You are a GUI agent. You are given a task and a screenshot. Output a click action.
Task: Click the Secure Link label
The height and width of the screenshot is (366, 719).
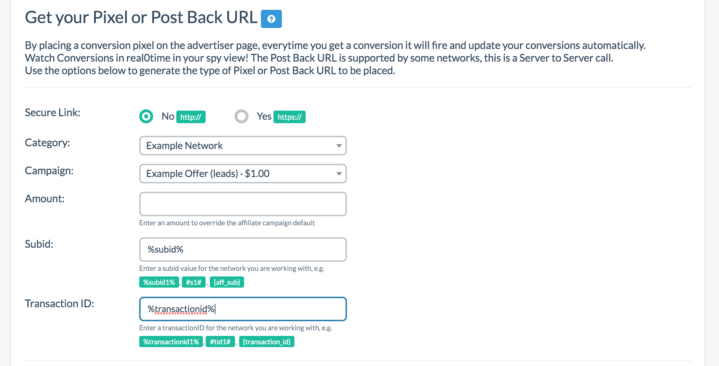pyautogui.click(x=52, y=113)
